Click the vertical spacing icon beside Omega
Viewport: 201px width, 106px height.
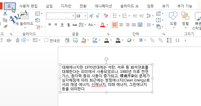click(169, 40)
